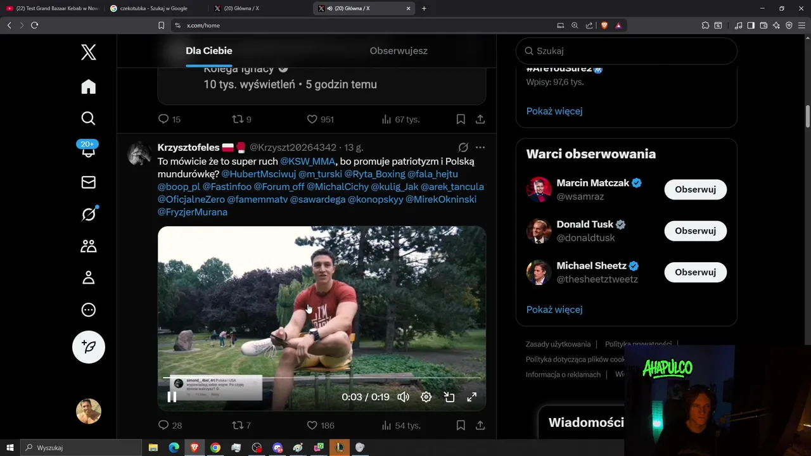Open browser Extensions puzzle icon
811x456 pixels.
(x=705, y=25)
